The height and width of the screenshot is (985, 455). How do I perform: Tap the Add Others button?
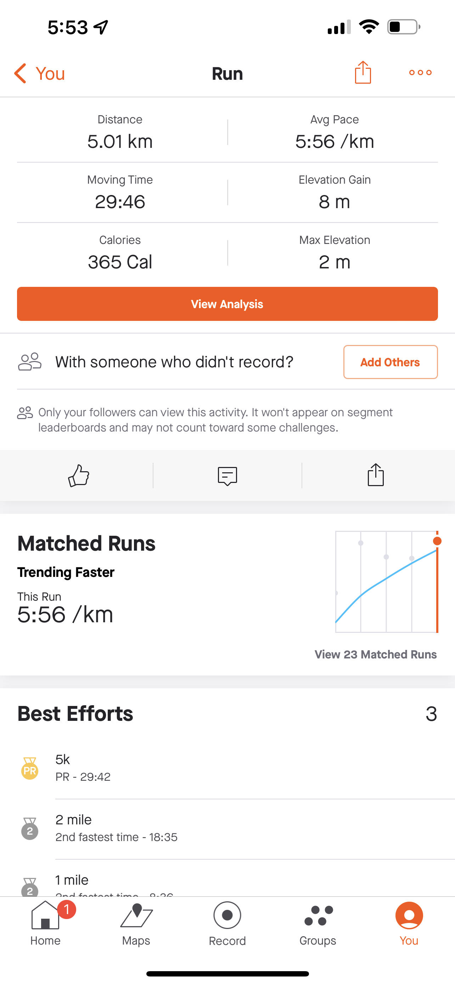(391, 362)
